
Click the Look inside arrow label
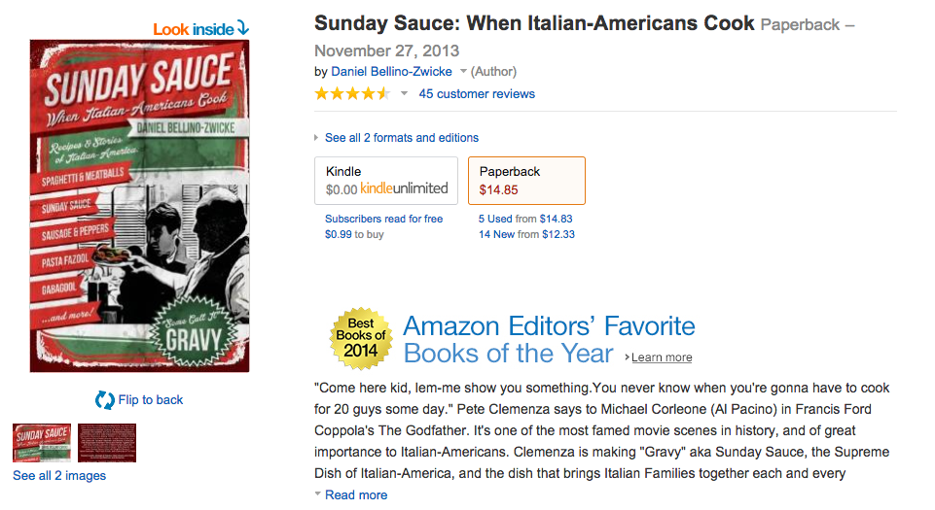click(200, 29)
